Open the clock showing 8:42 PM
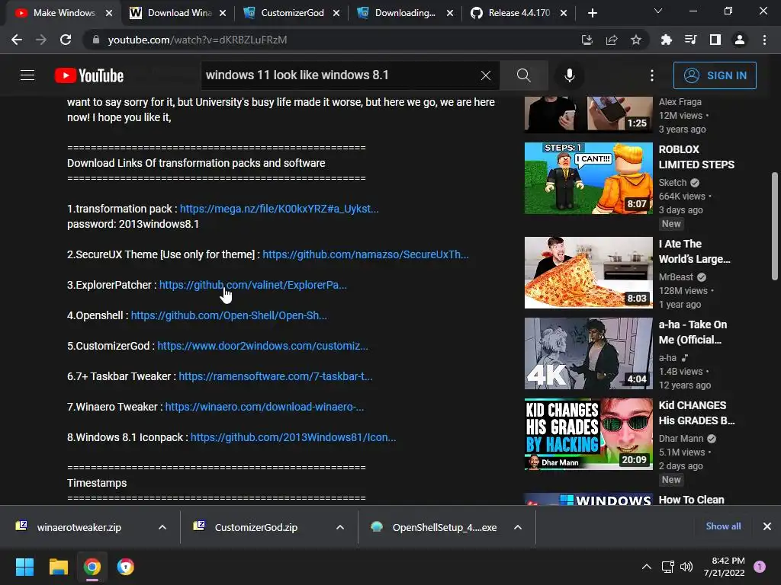The height and width of the screenshot is (585, 781). pos(725,567)
